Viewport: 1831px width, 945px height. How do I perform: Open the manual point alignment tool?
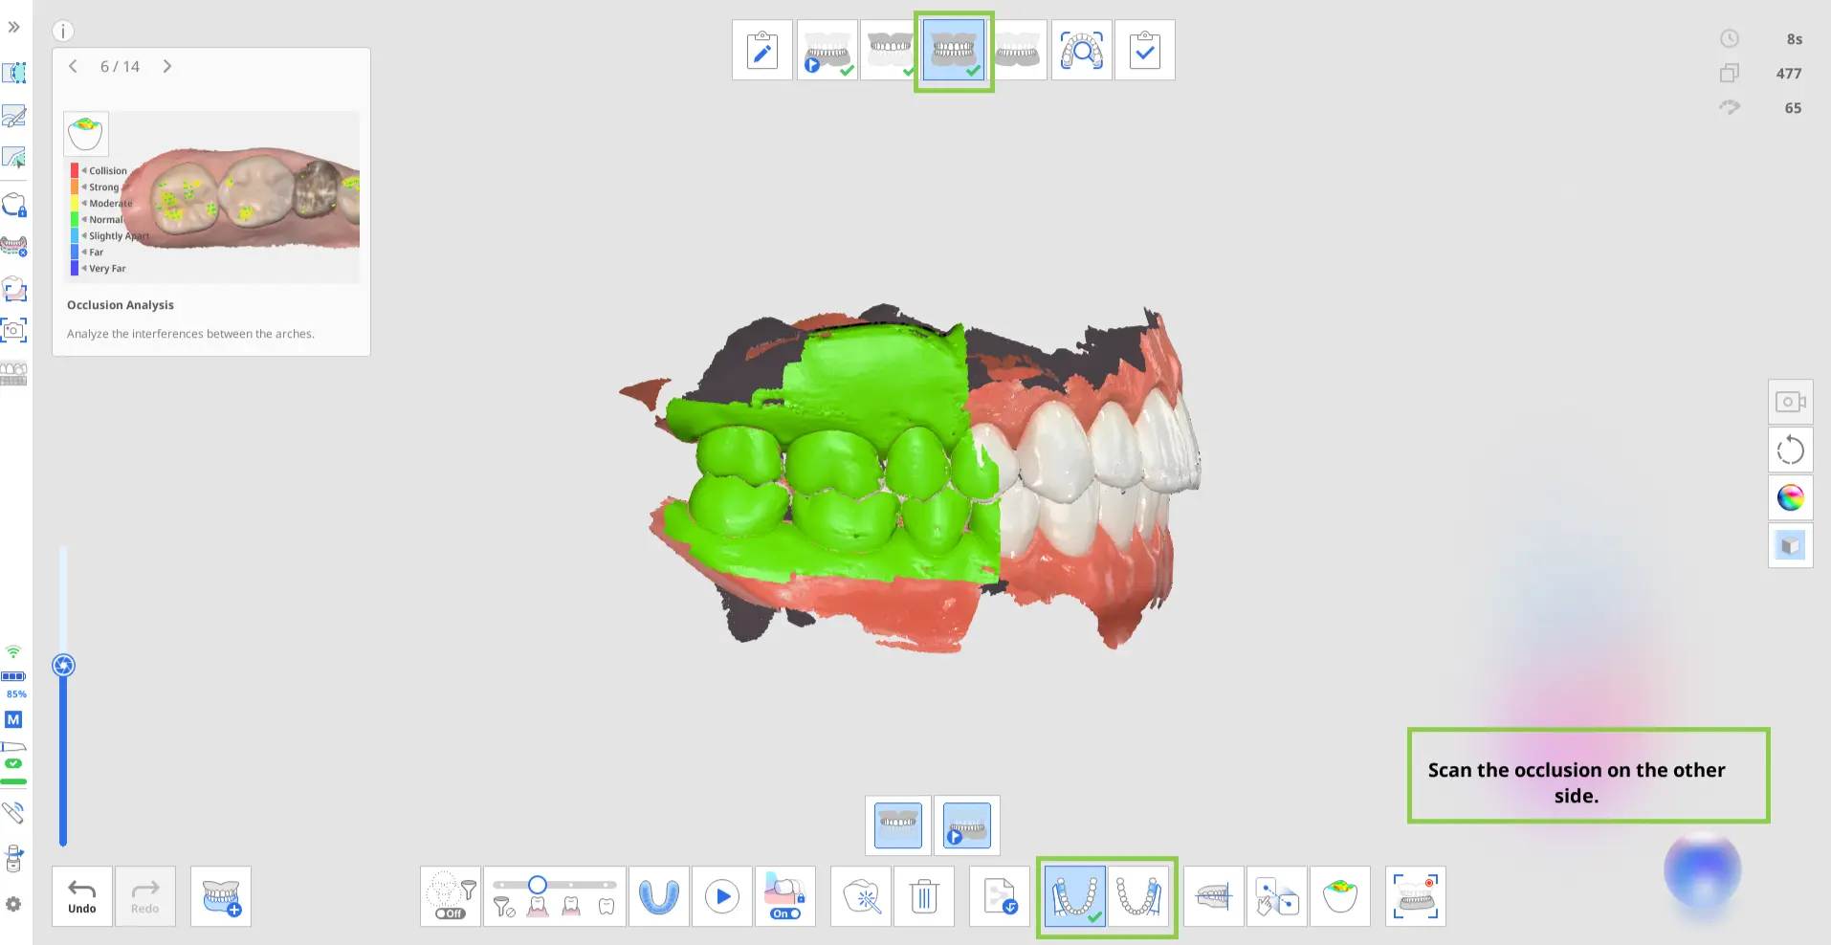(1277, 897)
